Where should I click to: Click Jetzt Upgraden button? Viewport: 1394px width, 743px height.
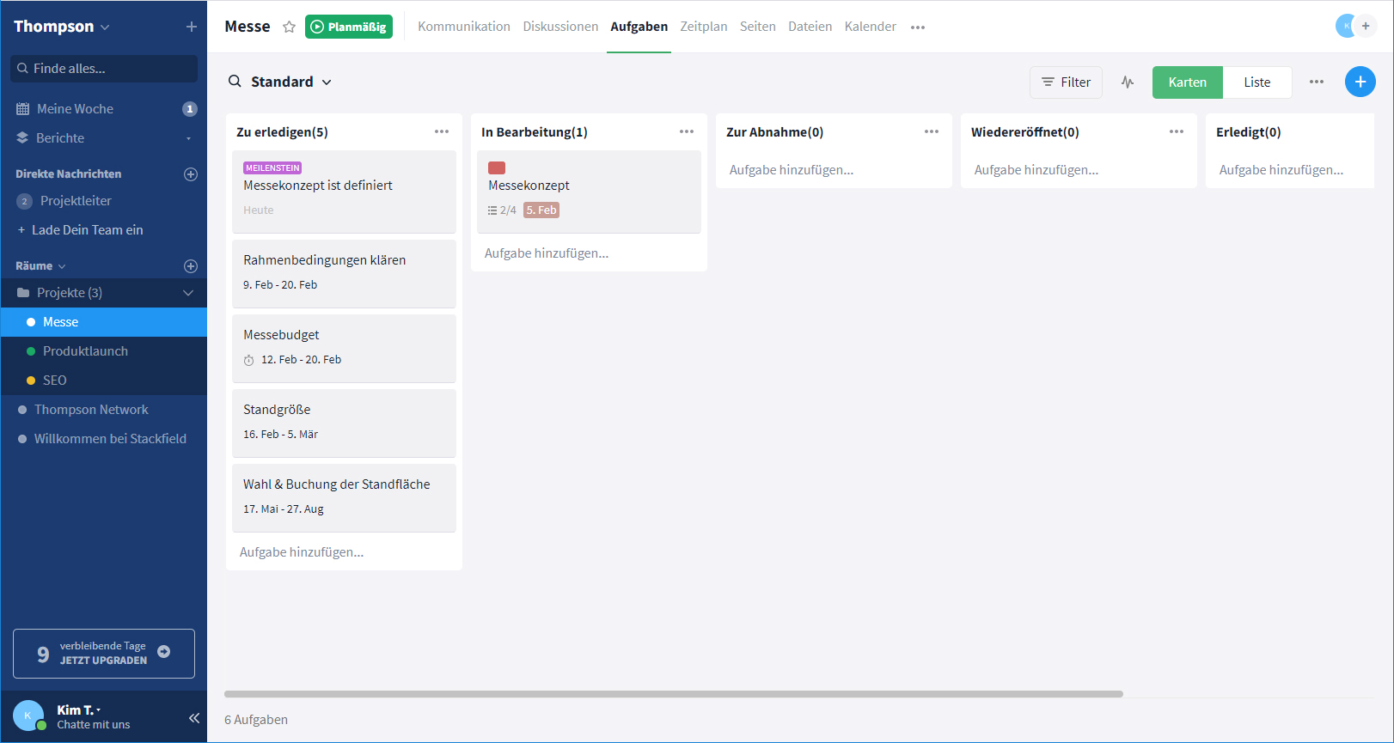pos(104,654)
